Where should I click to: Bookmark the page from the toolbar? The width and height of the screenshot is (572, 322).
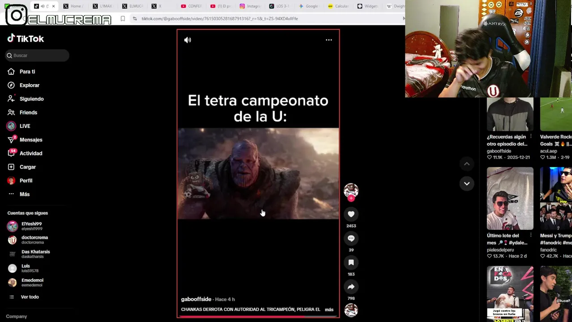(123, 19)
